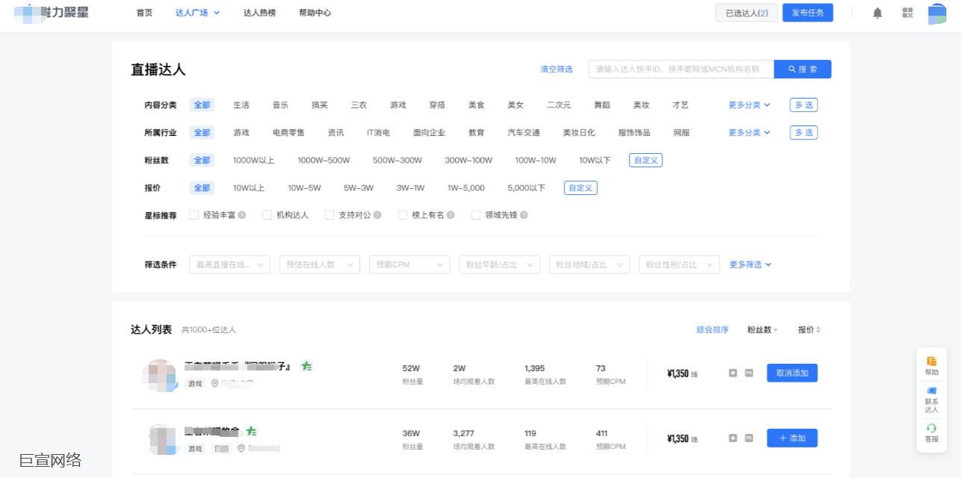Click the QR code icon in header

pos(907,13)
